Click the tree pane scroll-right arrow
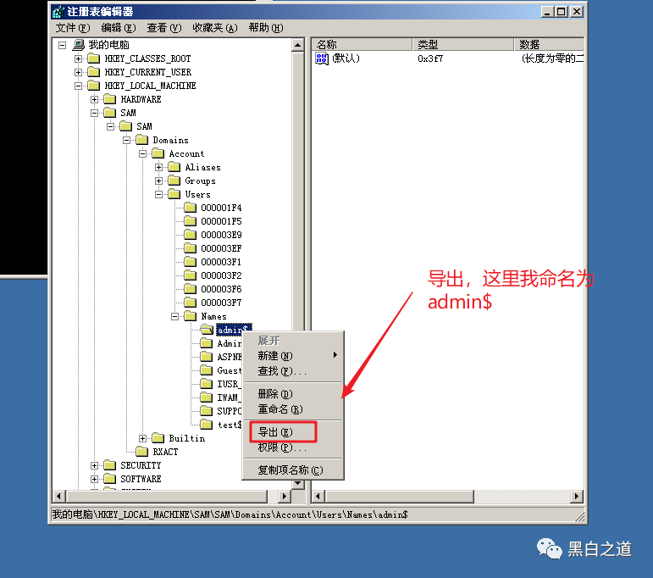Image resolution: width=653 pixels, height=578 pixels. tap(285, 496)
